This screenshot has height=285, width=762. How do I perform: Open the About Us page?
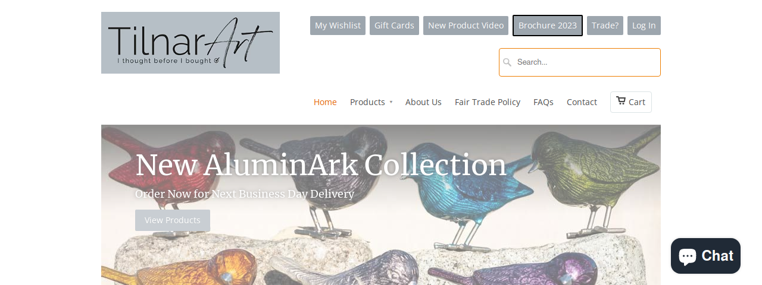coord(423,102)
